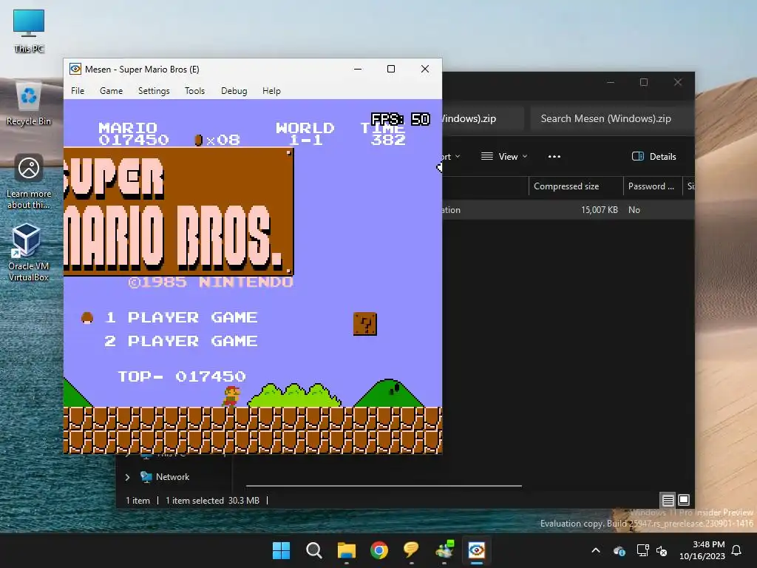Click the '1 item selected 30.3 MB' status
This screenshot has height=568, width=757.
[x=212, y=501]
